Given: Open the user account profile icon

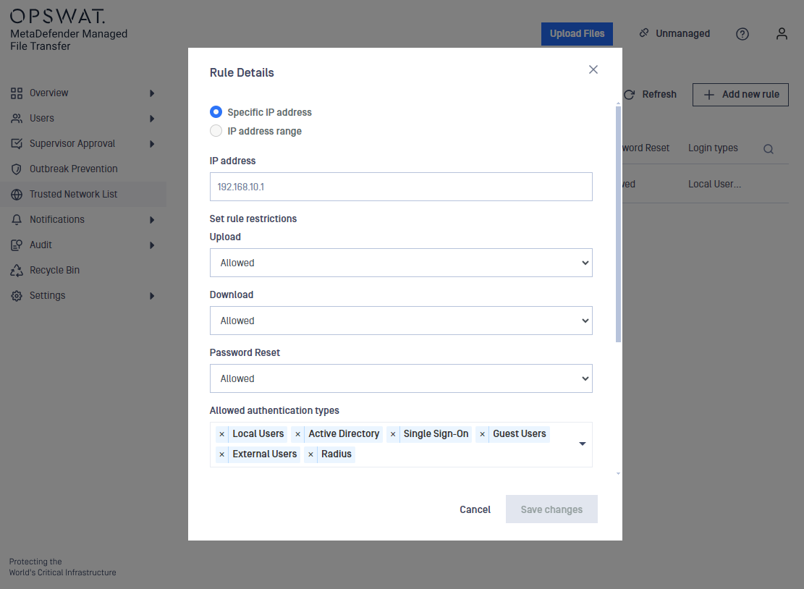Looking at the screenshot, I should 782,34.
